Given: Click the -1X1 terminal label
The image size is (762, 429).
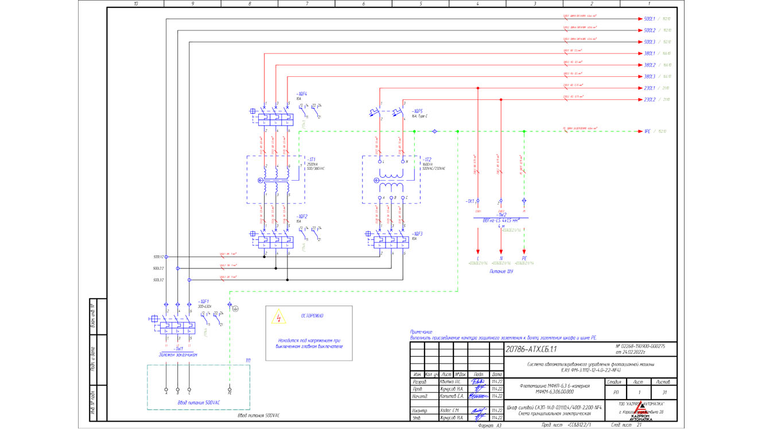Looking at the screenshot, I should click(x=471, y=201).
